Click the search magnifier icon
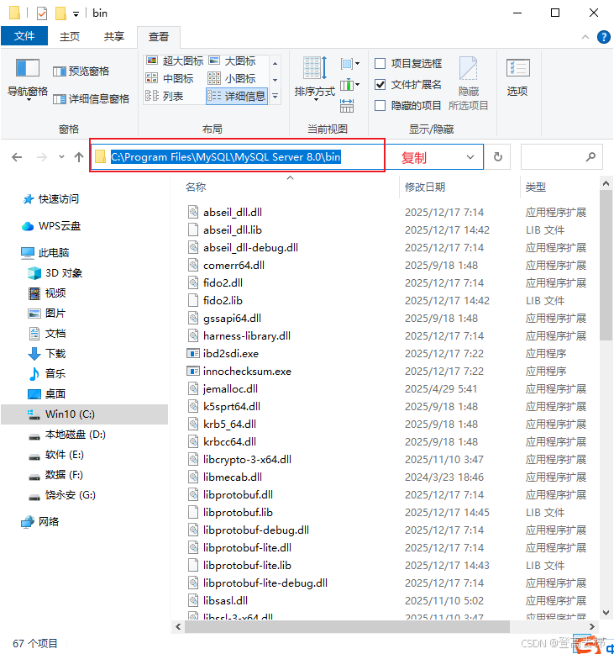This screenshot has height=654, width=614. coord(590,157)
